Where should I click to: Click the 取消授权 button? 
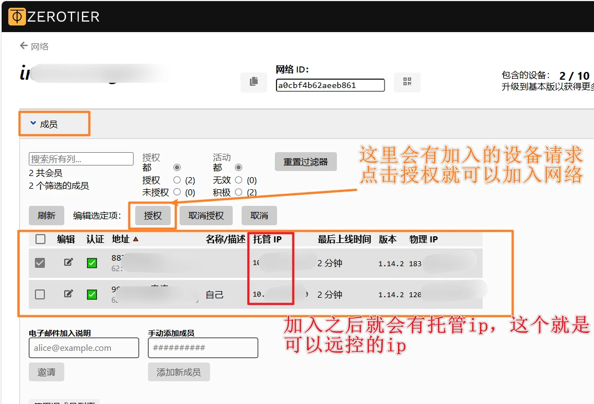[206, 216]
